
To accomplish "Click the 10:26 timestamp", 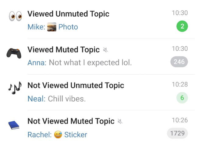I will [x=180, y=120].
